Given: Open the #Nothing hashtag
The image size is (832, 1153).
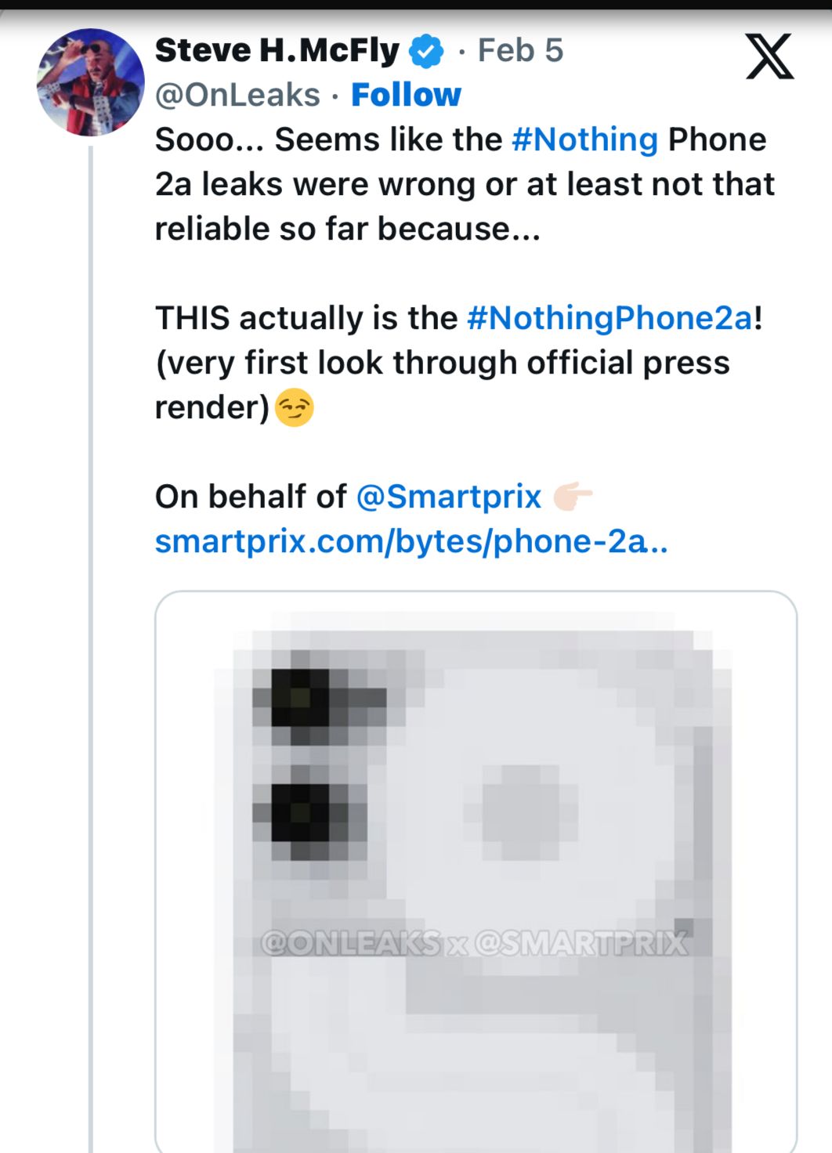Looking at the screenshot, I should point(584,139).
